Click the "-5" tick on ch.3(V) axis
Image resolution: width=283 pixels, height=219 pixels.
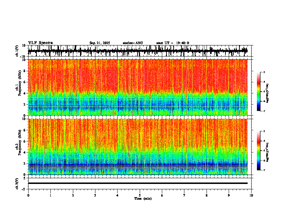click(x=24, y=189)
